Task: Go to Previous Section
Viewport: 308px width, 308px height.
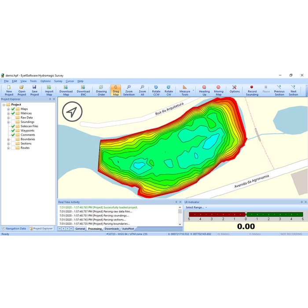Action: point(279,90)
